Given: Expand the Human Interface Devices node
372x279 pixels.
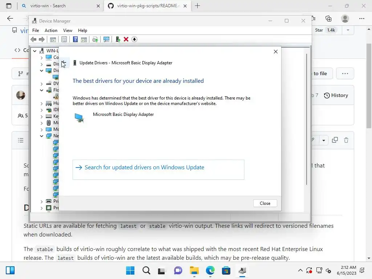Looking at the screenshot, I should pyautogui.click(x=41, y=103).
